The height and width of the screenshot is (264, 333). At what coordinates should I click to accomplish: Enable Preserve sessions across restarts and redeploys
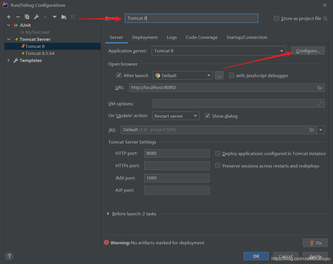[218, 166]
